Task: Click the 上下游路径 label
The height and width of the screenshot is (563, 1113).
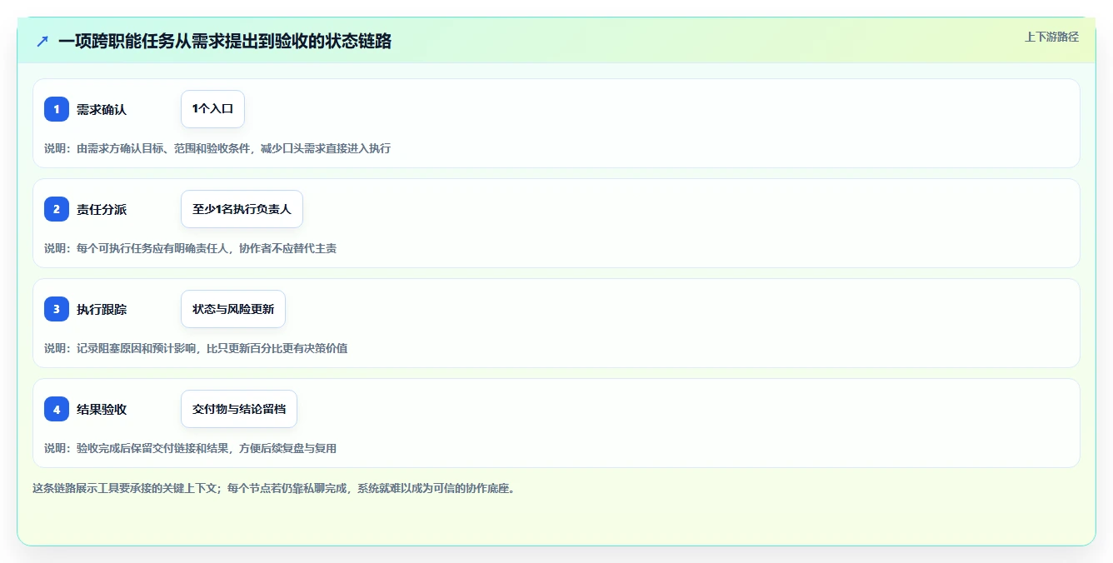Action: pyautogui.click(x=1051, y=37)
